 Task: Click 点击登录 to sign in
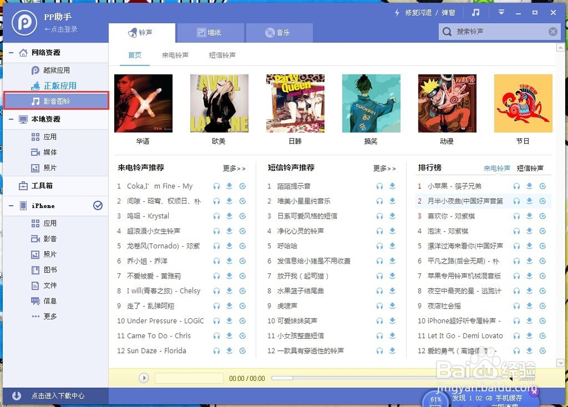coord(61,30)
